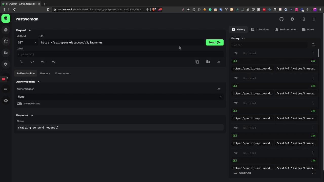Open the apps grid menu in header
Screen dimensions: 324x182
pyautogui.click(x=314, y=19)
